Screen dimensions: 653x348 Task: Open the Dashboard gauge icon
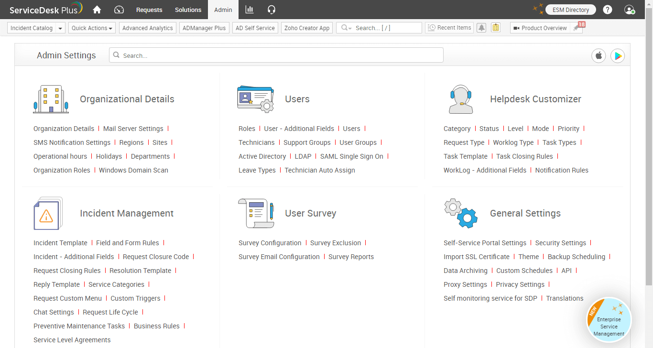[x=120, y=10]
